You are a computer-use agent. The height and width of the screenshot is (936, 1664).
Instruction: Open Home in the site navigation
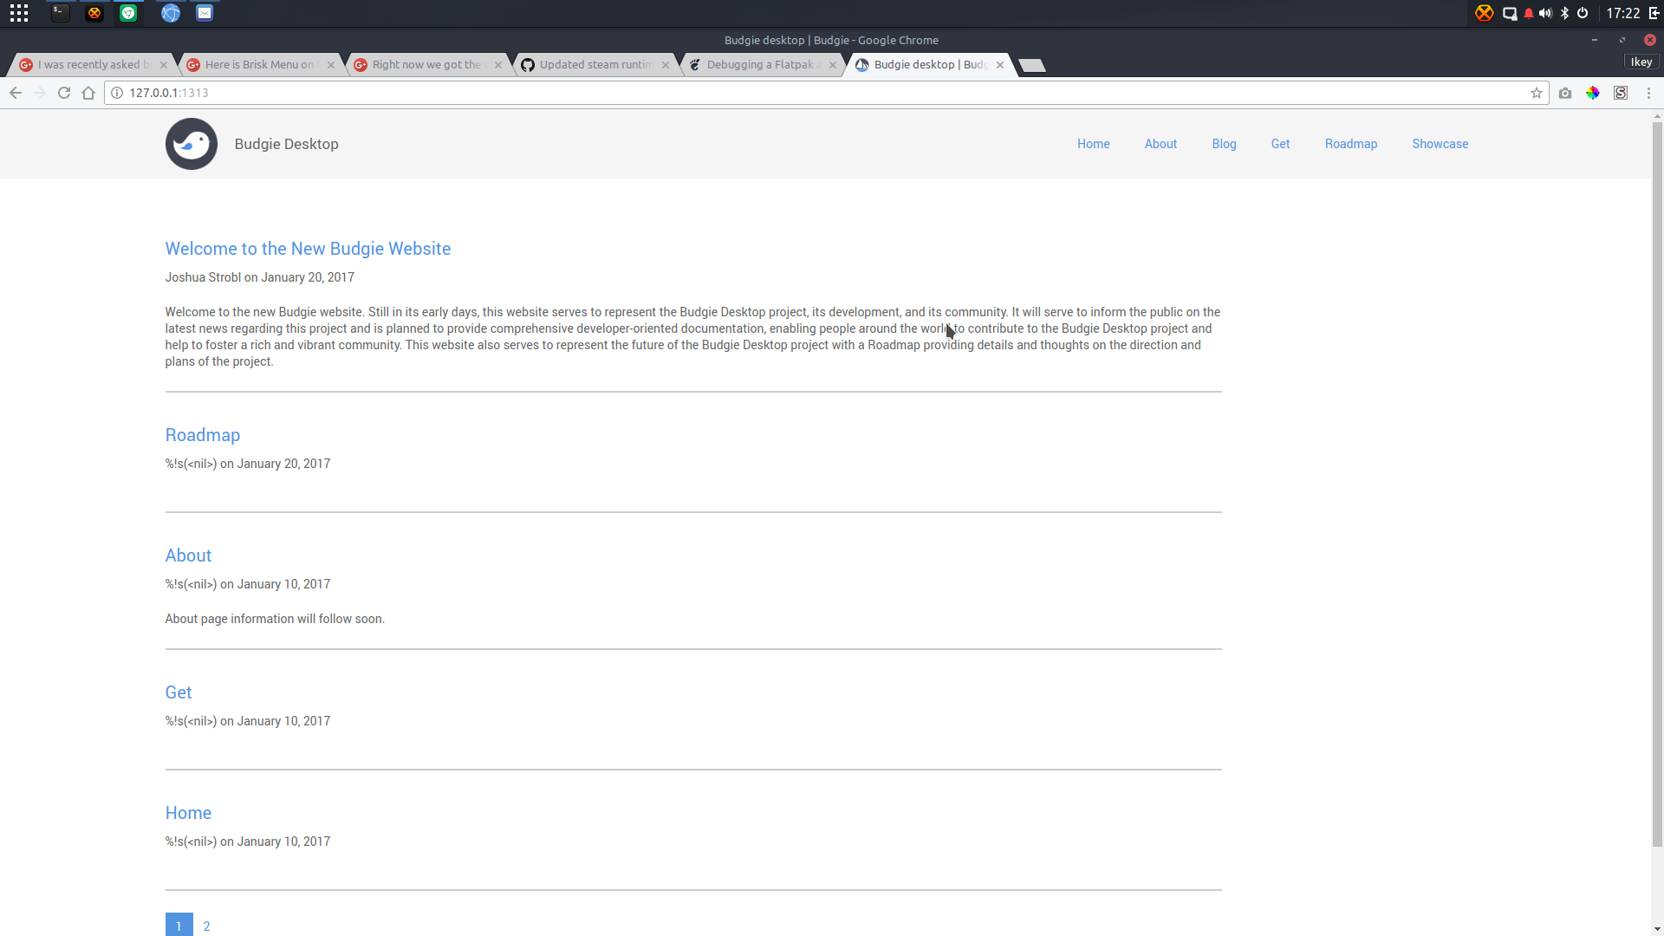[1093, 144]
